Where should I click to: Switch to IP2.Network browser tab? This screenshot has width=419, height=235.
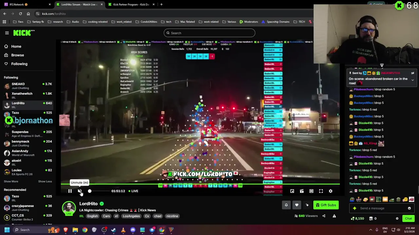coord(27,5)
